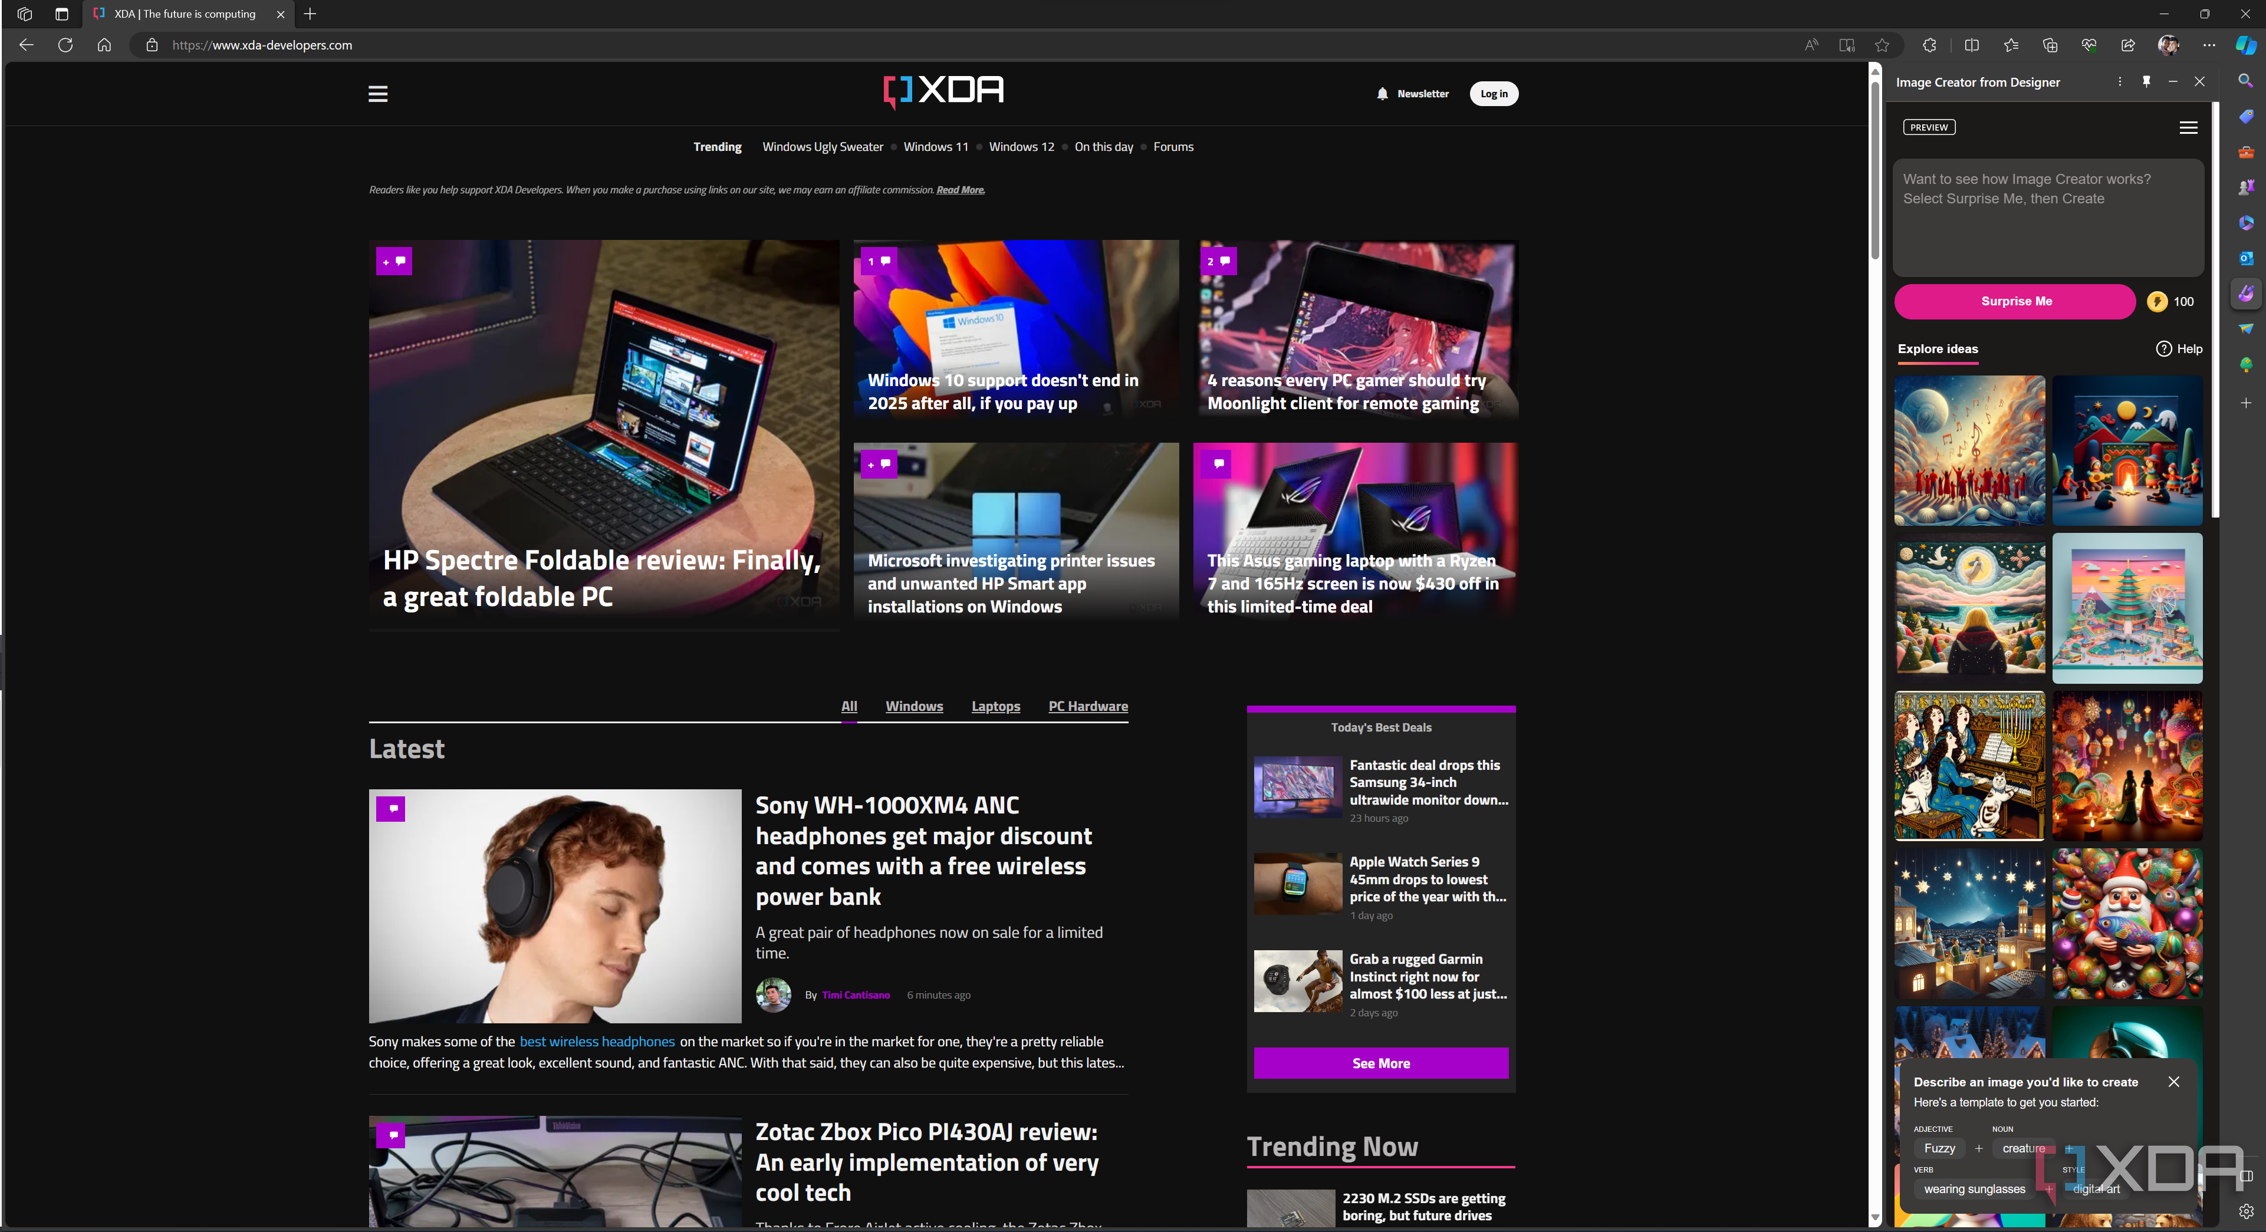The height and width of the screenshot is (1232, 2266).
Task: Open the E-tree icon in sidebar
Action: coord(2246,364)
